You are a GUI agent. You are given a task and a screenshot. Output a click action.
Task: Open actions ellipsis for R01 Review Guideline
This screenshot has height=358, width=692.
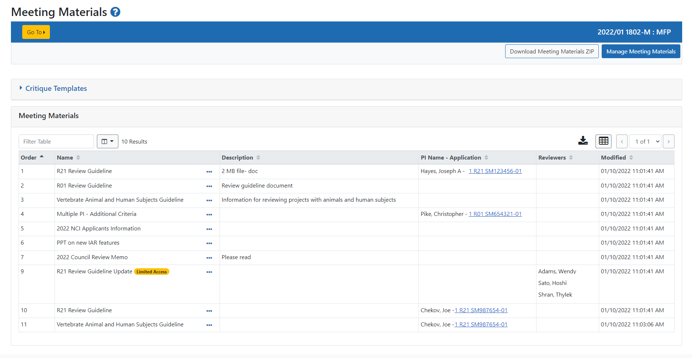pos(209,186)
